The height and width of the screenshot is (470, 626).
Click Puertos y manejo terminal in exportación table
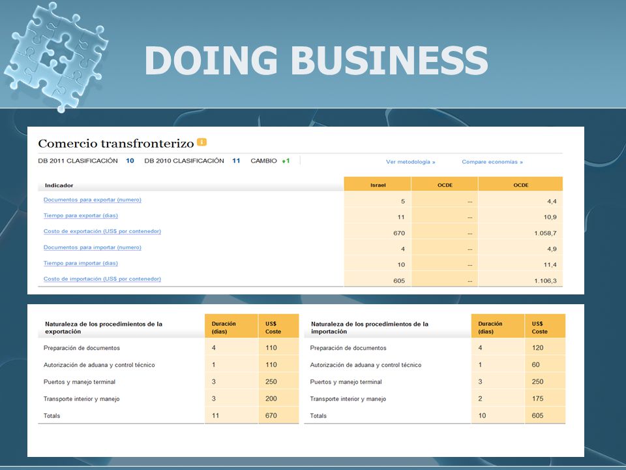point(80,382)
